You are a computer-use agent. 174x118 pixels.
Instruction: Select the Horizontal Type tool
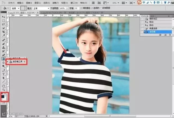(4, 74)
